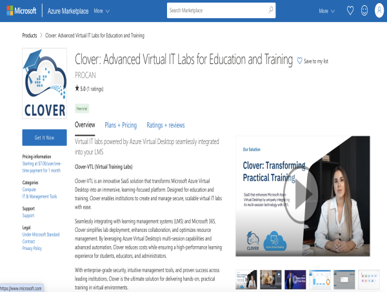The width and height of the screenshot is (387, 292).
Task: Open the Starting at $7.00 pricing link
Action: (41, 167)
